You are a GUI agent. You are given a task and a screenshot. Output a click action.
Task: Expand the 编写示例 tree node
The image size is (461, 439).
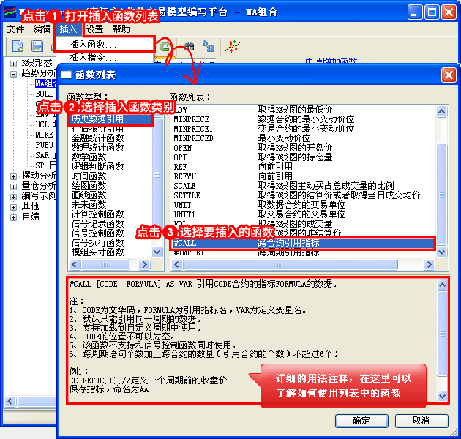point(14,196)
